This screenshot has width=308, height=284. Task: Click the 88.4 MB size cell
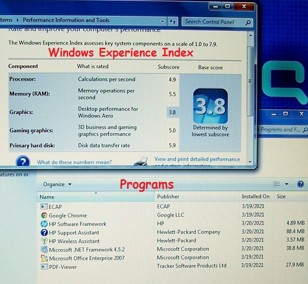point(295,231)
